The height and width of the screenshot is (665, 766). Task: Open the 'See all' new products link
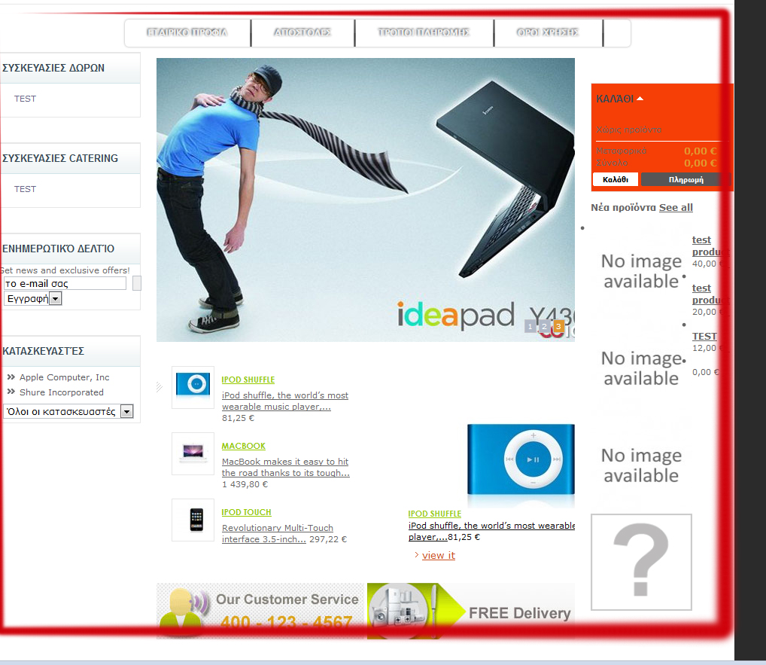[676, 207]
